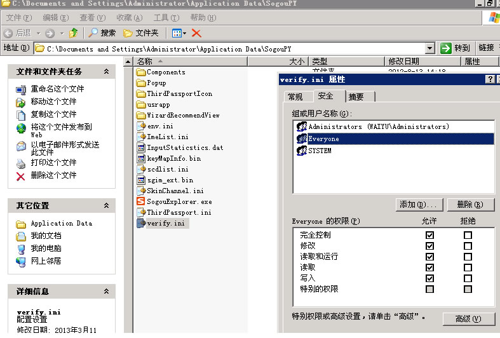Click 重命名这个文件 task icon
Viewport: 500px width, 338px height.
[21, 90]
